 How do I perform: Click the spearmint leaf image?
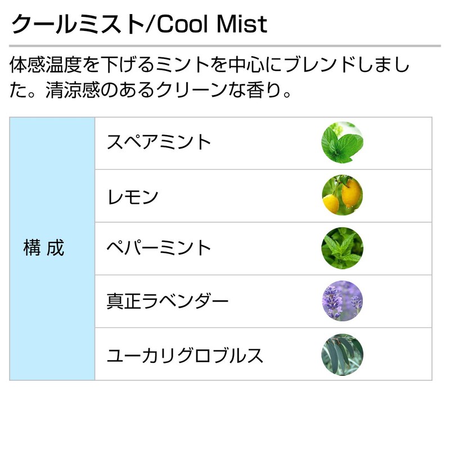342,143
